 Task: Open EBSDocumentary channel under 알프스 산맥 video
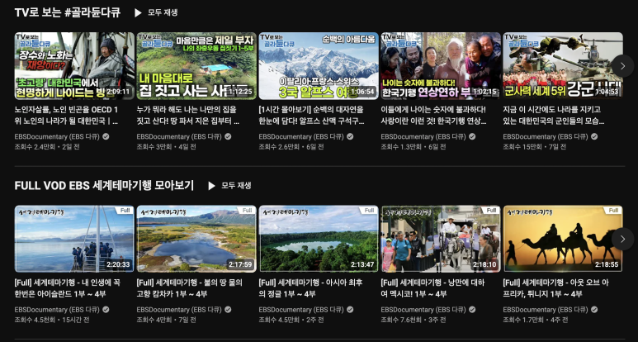[x=301, y=137]
